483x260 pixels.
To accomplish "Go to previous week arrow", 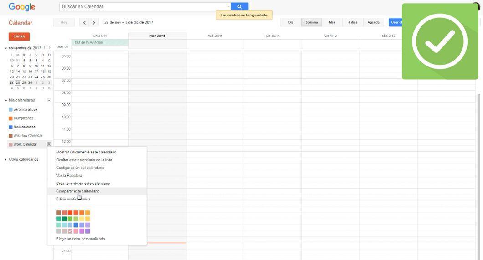I will (x=84, y=22).
